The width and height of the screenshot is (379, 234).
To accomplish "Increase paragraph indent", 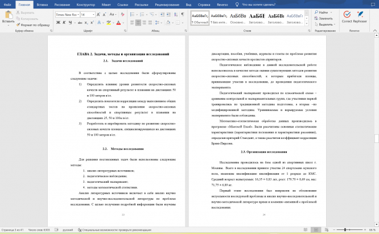I will [168, 15].
